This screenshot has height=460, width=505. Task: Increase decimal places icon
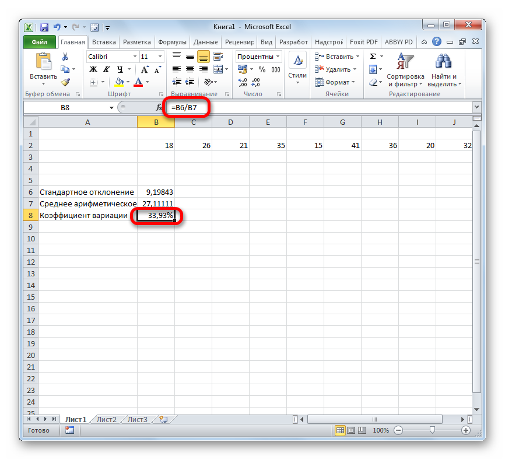point(242,82)
